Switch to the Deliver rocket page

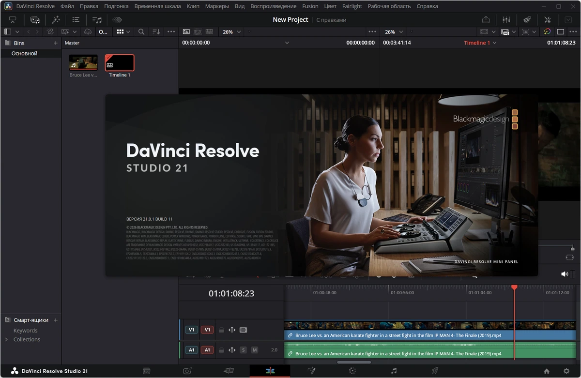coord(435,371)
